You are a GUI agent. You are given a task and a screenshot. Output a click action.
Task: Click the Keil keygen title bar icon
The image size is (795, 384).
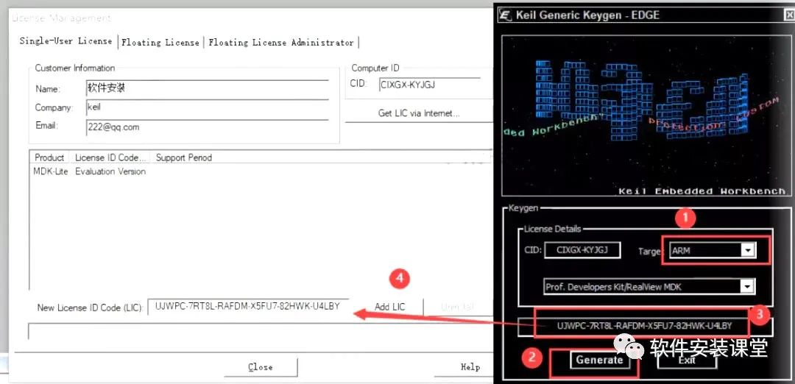pyautogui.click(x=505, y=15)
